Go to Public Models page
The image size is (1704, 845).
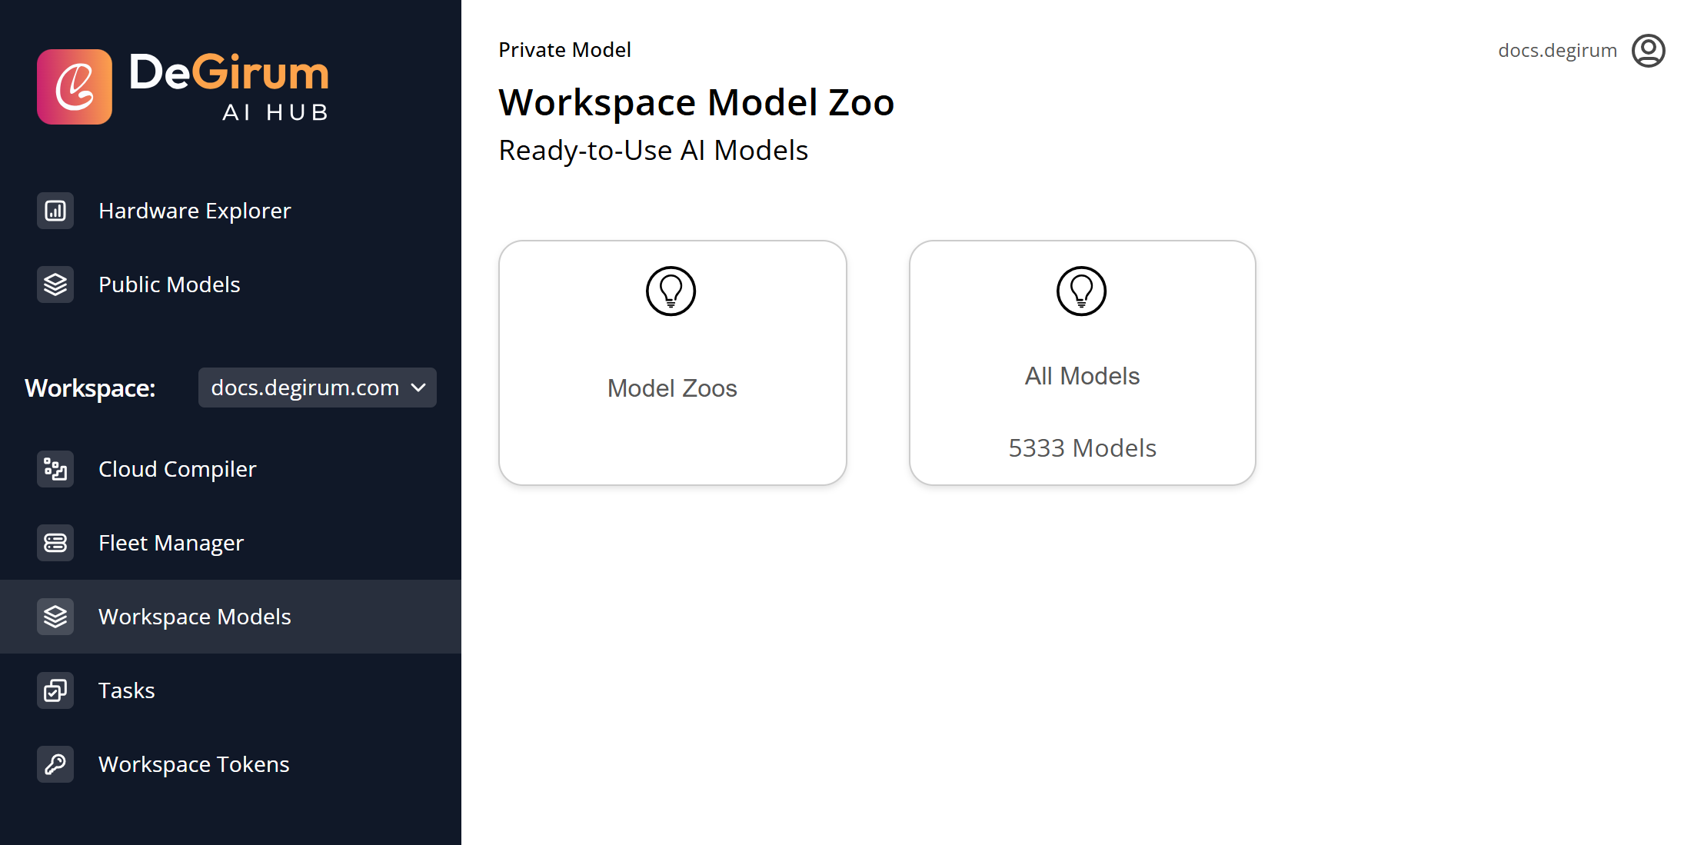pyautogui.click(x=169, y=284)
